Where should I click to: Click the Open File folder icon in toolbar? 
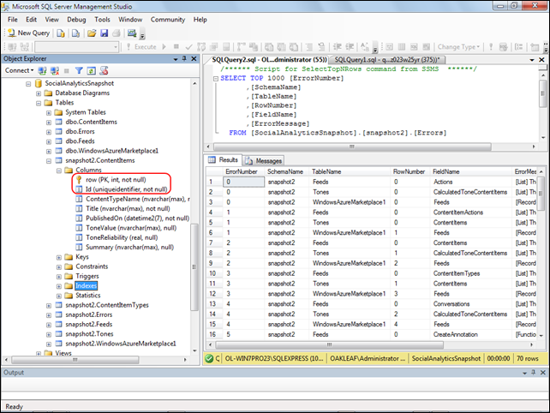[x=90, y=33]
